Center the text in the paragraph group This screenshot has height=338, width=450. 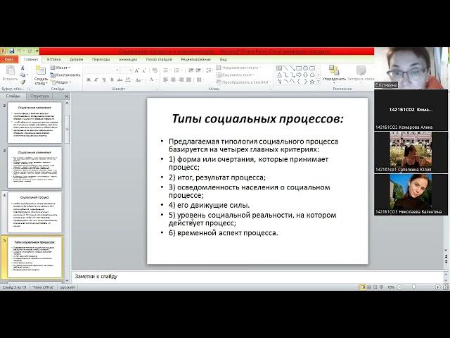(173, 80)
